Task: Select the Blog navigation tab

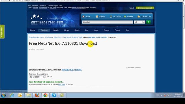Action: 127,30
